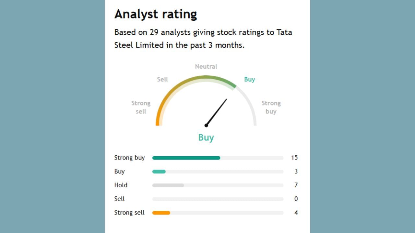Click the Strong buy row label
The height and width of the screenshot is (233, 415).
129,158
